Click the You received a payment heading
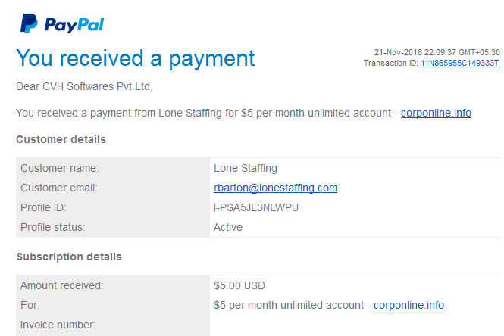504x336 pixels. (x=136, y=58)
